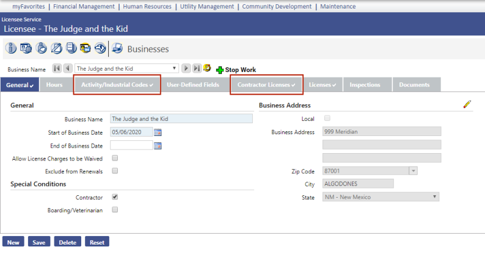485x255 pixels.
Task: Open the Business Name selector dropdown
Action: (x=175, y=68)
